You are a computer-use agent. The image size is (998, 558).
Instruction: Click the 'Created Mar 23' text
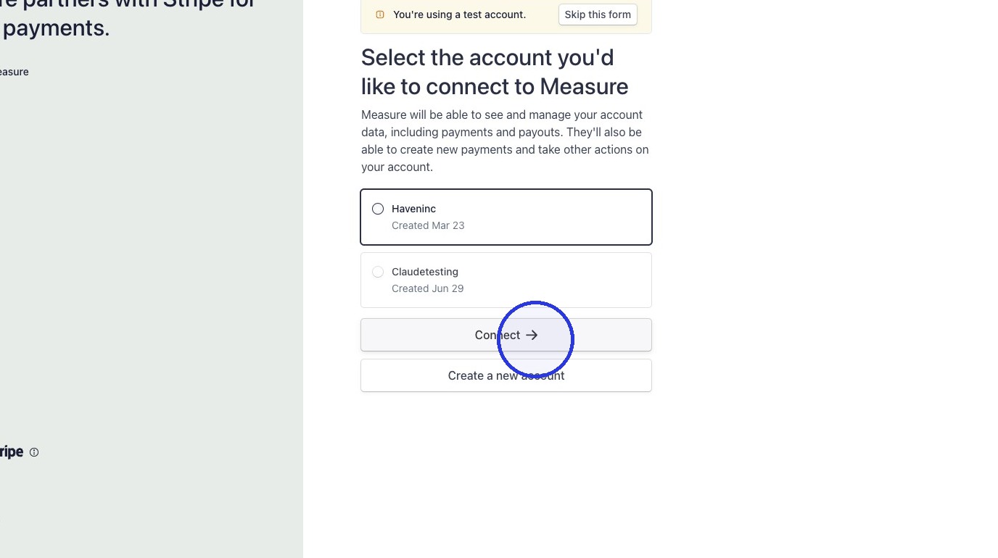pos(428,225)
